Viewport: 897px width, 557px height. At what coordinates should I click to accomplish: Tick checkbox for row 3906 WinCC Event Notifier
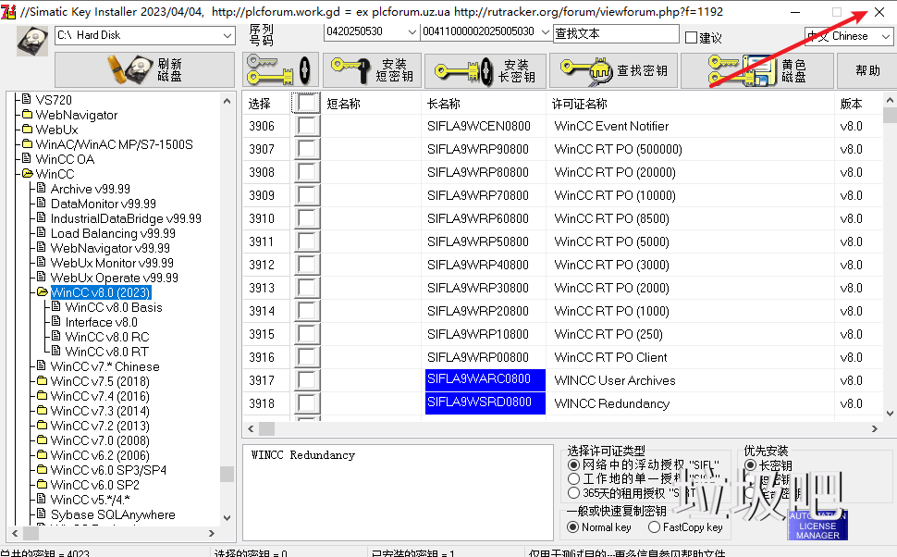pyautogui.click(x=307, y=126)
